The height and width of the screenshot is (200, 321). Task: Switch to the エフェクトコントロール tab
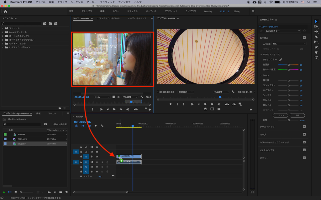tap(108, 18)
